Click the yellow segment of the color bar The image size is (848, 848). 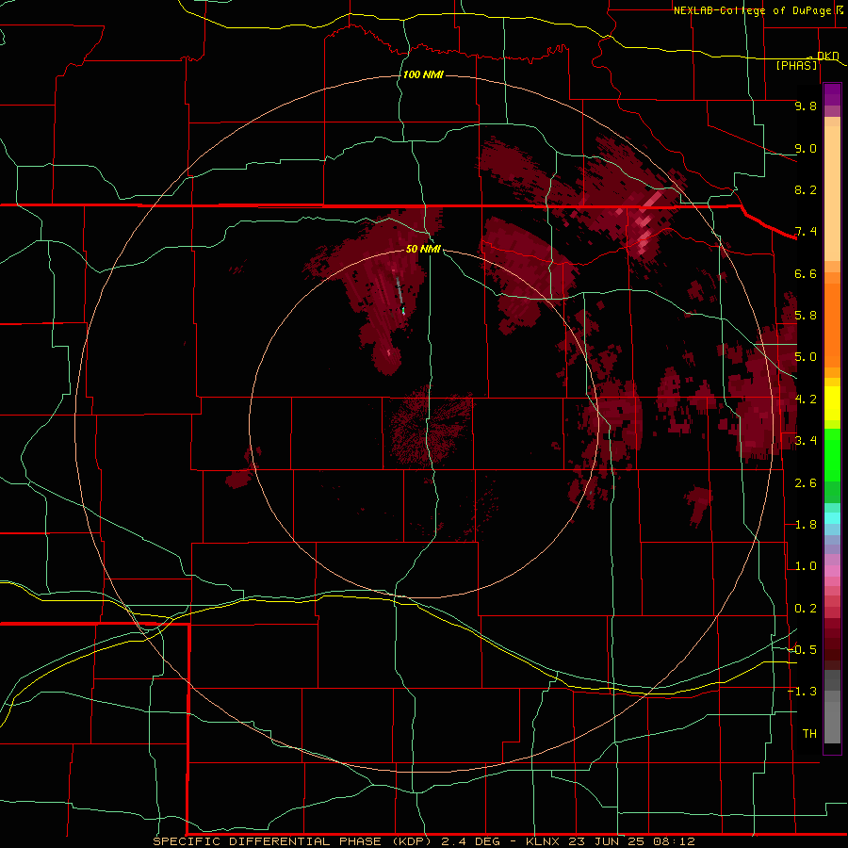click(x=832, y=403)
